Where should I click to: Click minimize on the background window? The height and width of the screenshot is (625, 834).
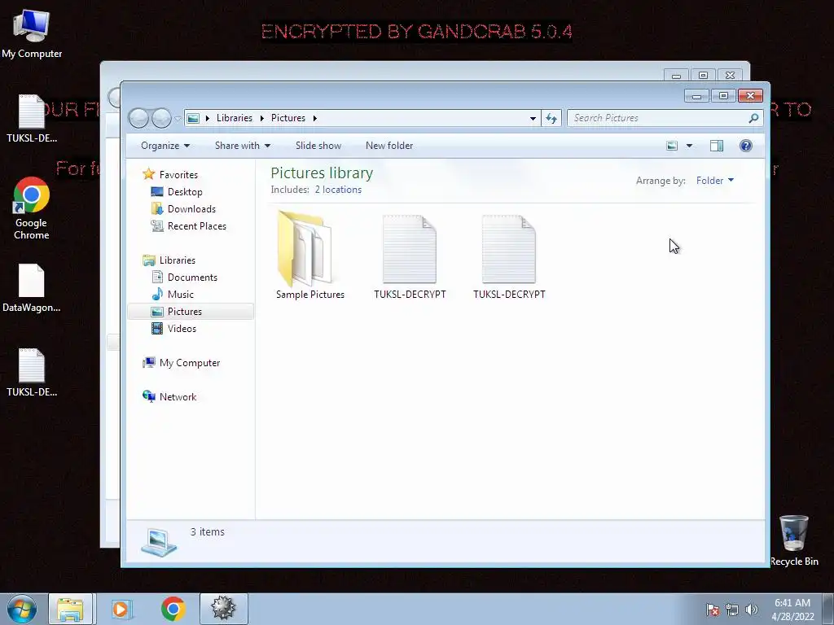click(676, 76)
